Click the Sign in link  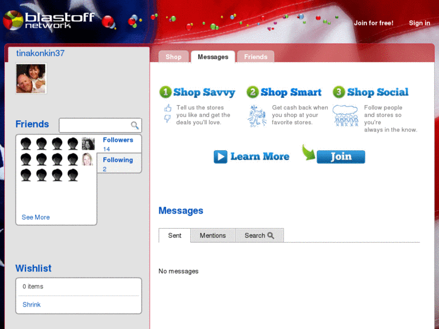tap(420, 23)
